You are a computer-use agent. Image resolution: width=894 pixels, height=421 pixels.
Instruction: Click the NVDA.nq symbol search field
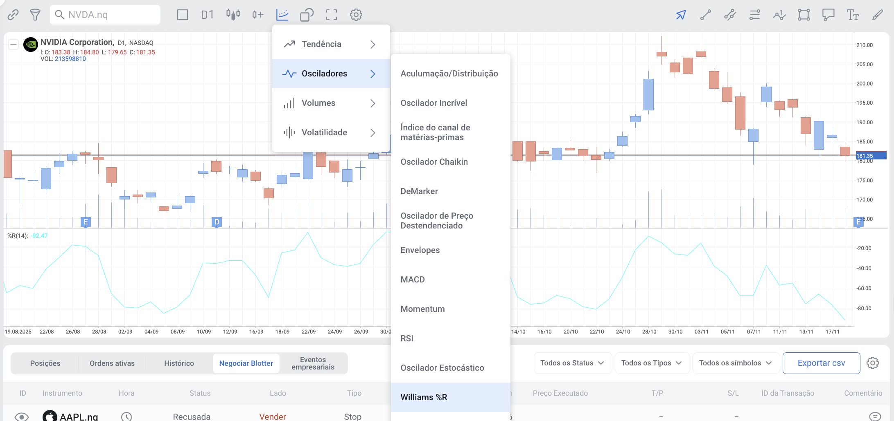point(105,15)
